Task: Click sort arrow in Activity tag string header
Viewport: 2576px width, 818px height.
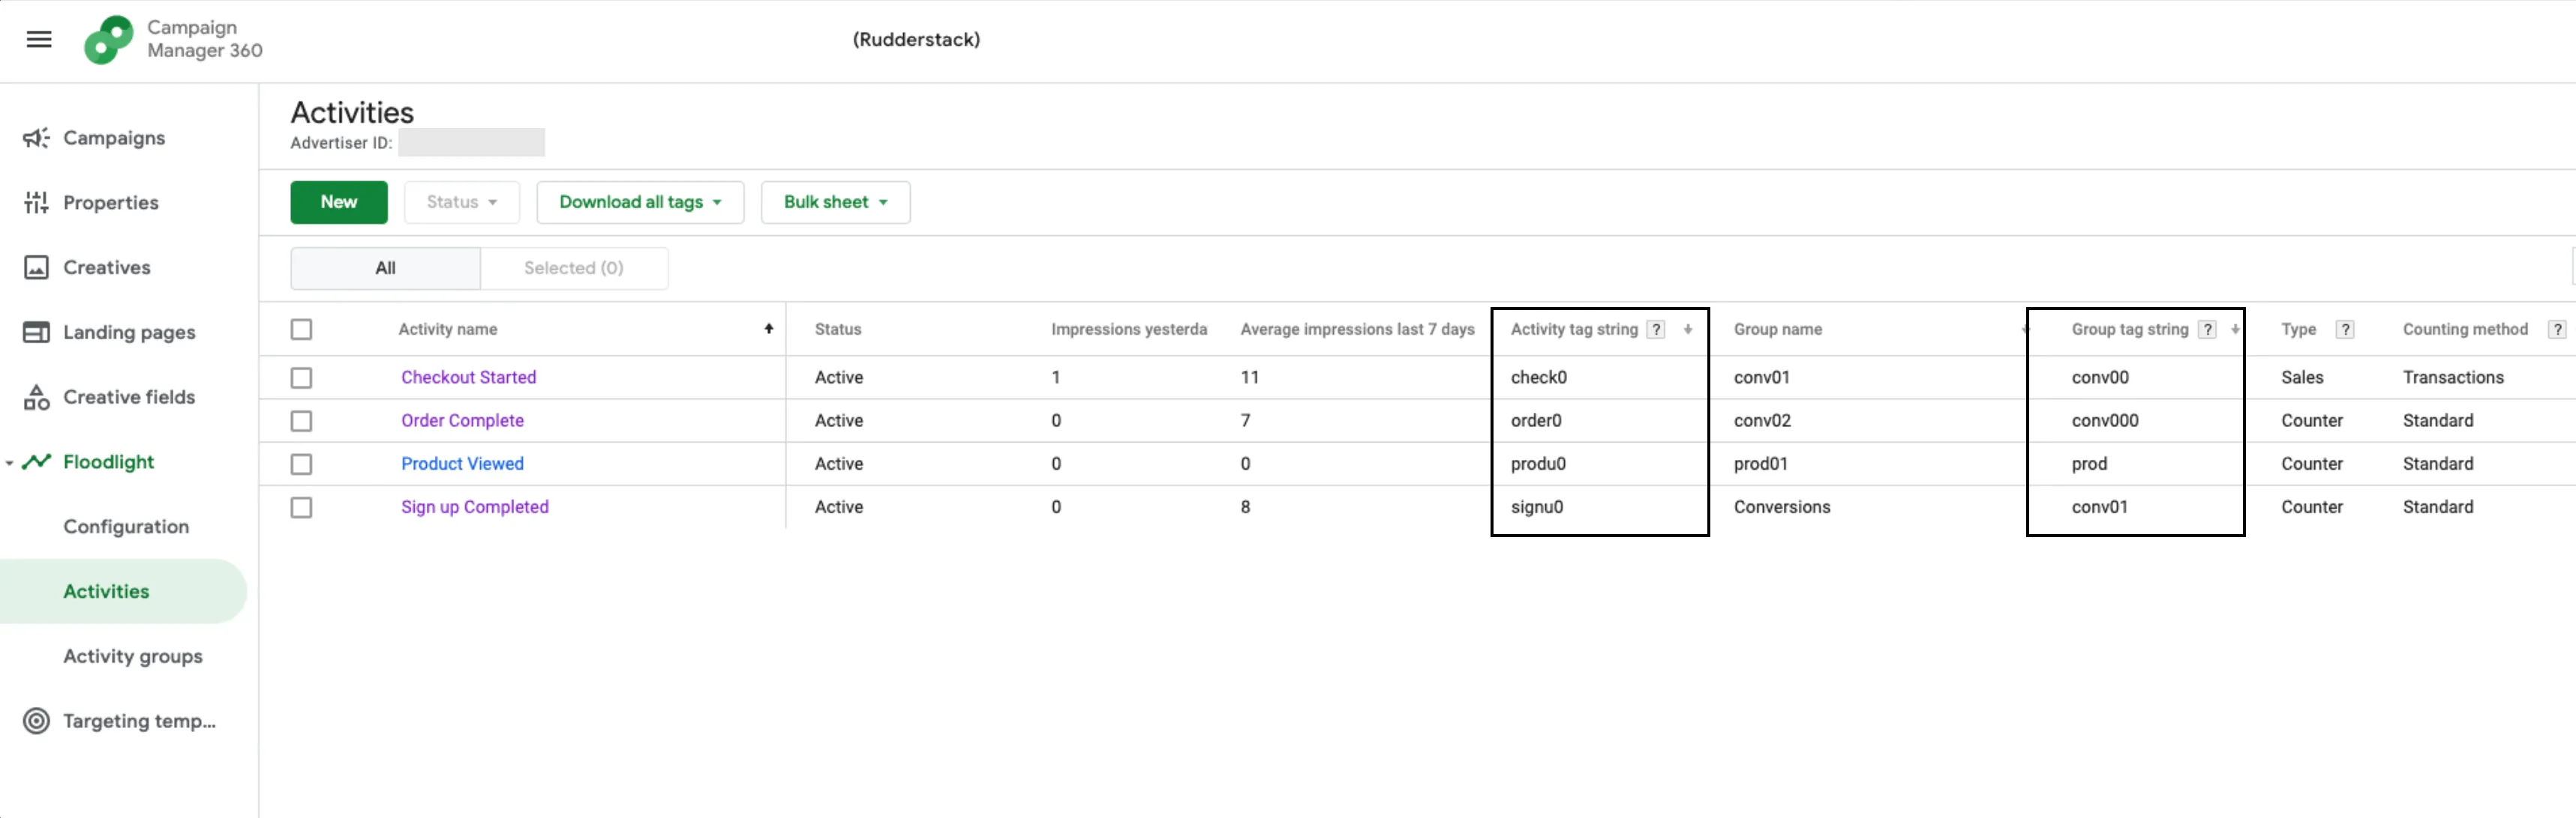Action: [1688, 329]
